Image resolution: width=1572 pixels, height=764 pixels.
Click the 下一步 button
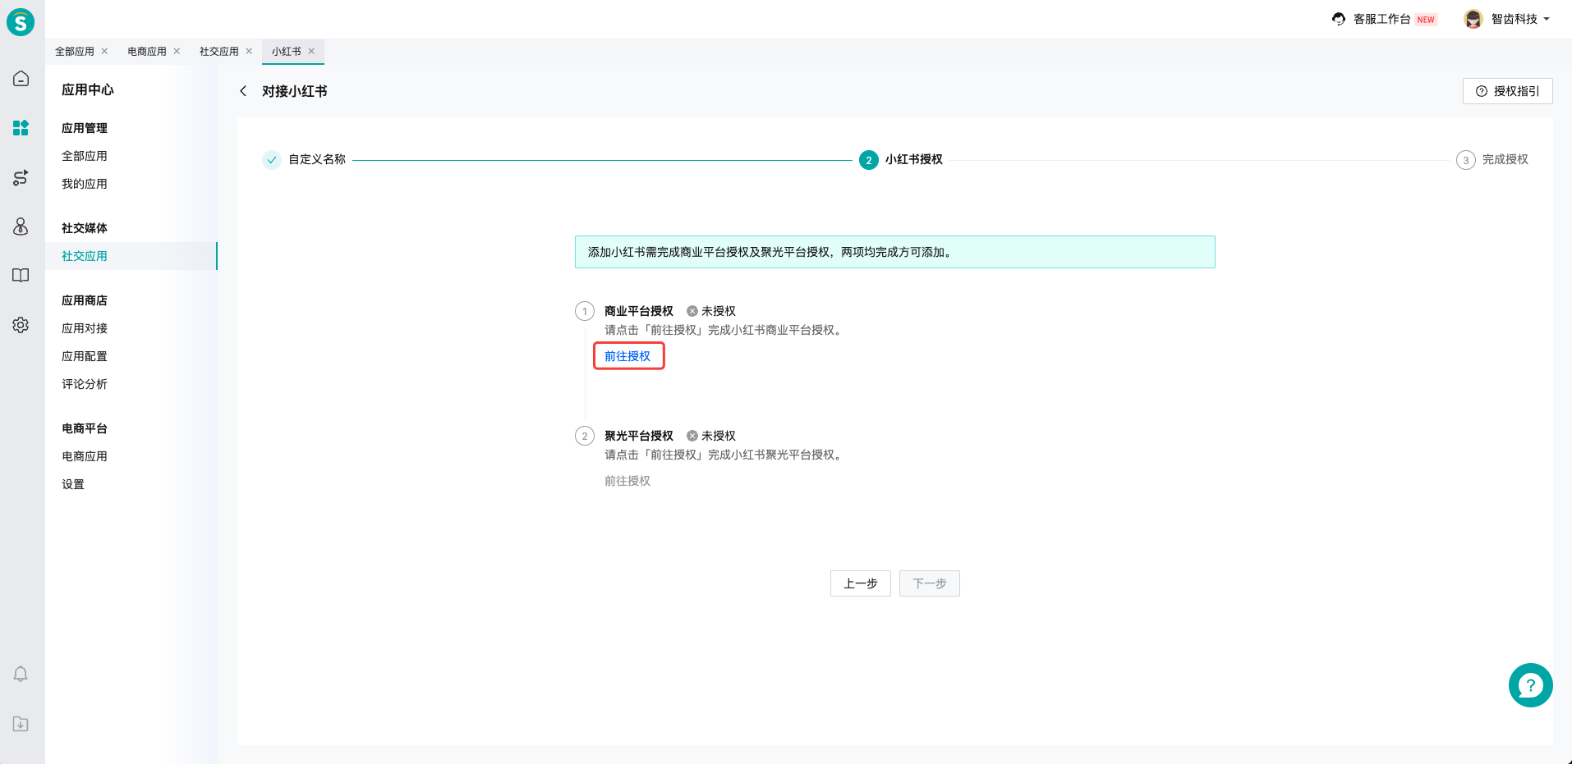pyautogui.click(x=929, y=583)
